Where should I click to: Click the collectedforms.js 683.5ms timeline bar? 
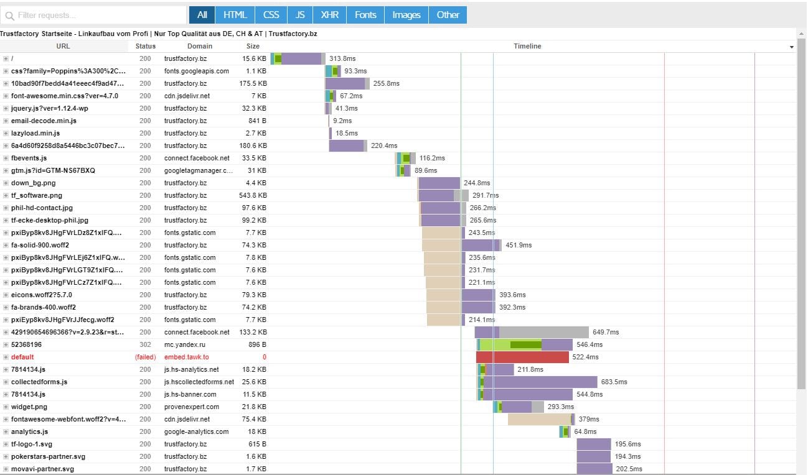(x=539, y=382)
